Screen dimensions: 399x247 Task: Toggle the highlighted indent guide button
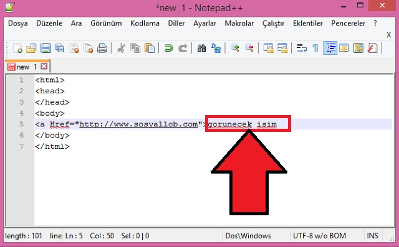[330, 48]
